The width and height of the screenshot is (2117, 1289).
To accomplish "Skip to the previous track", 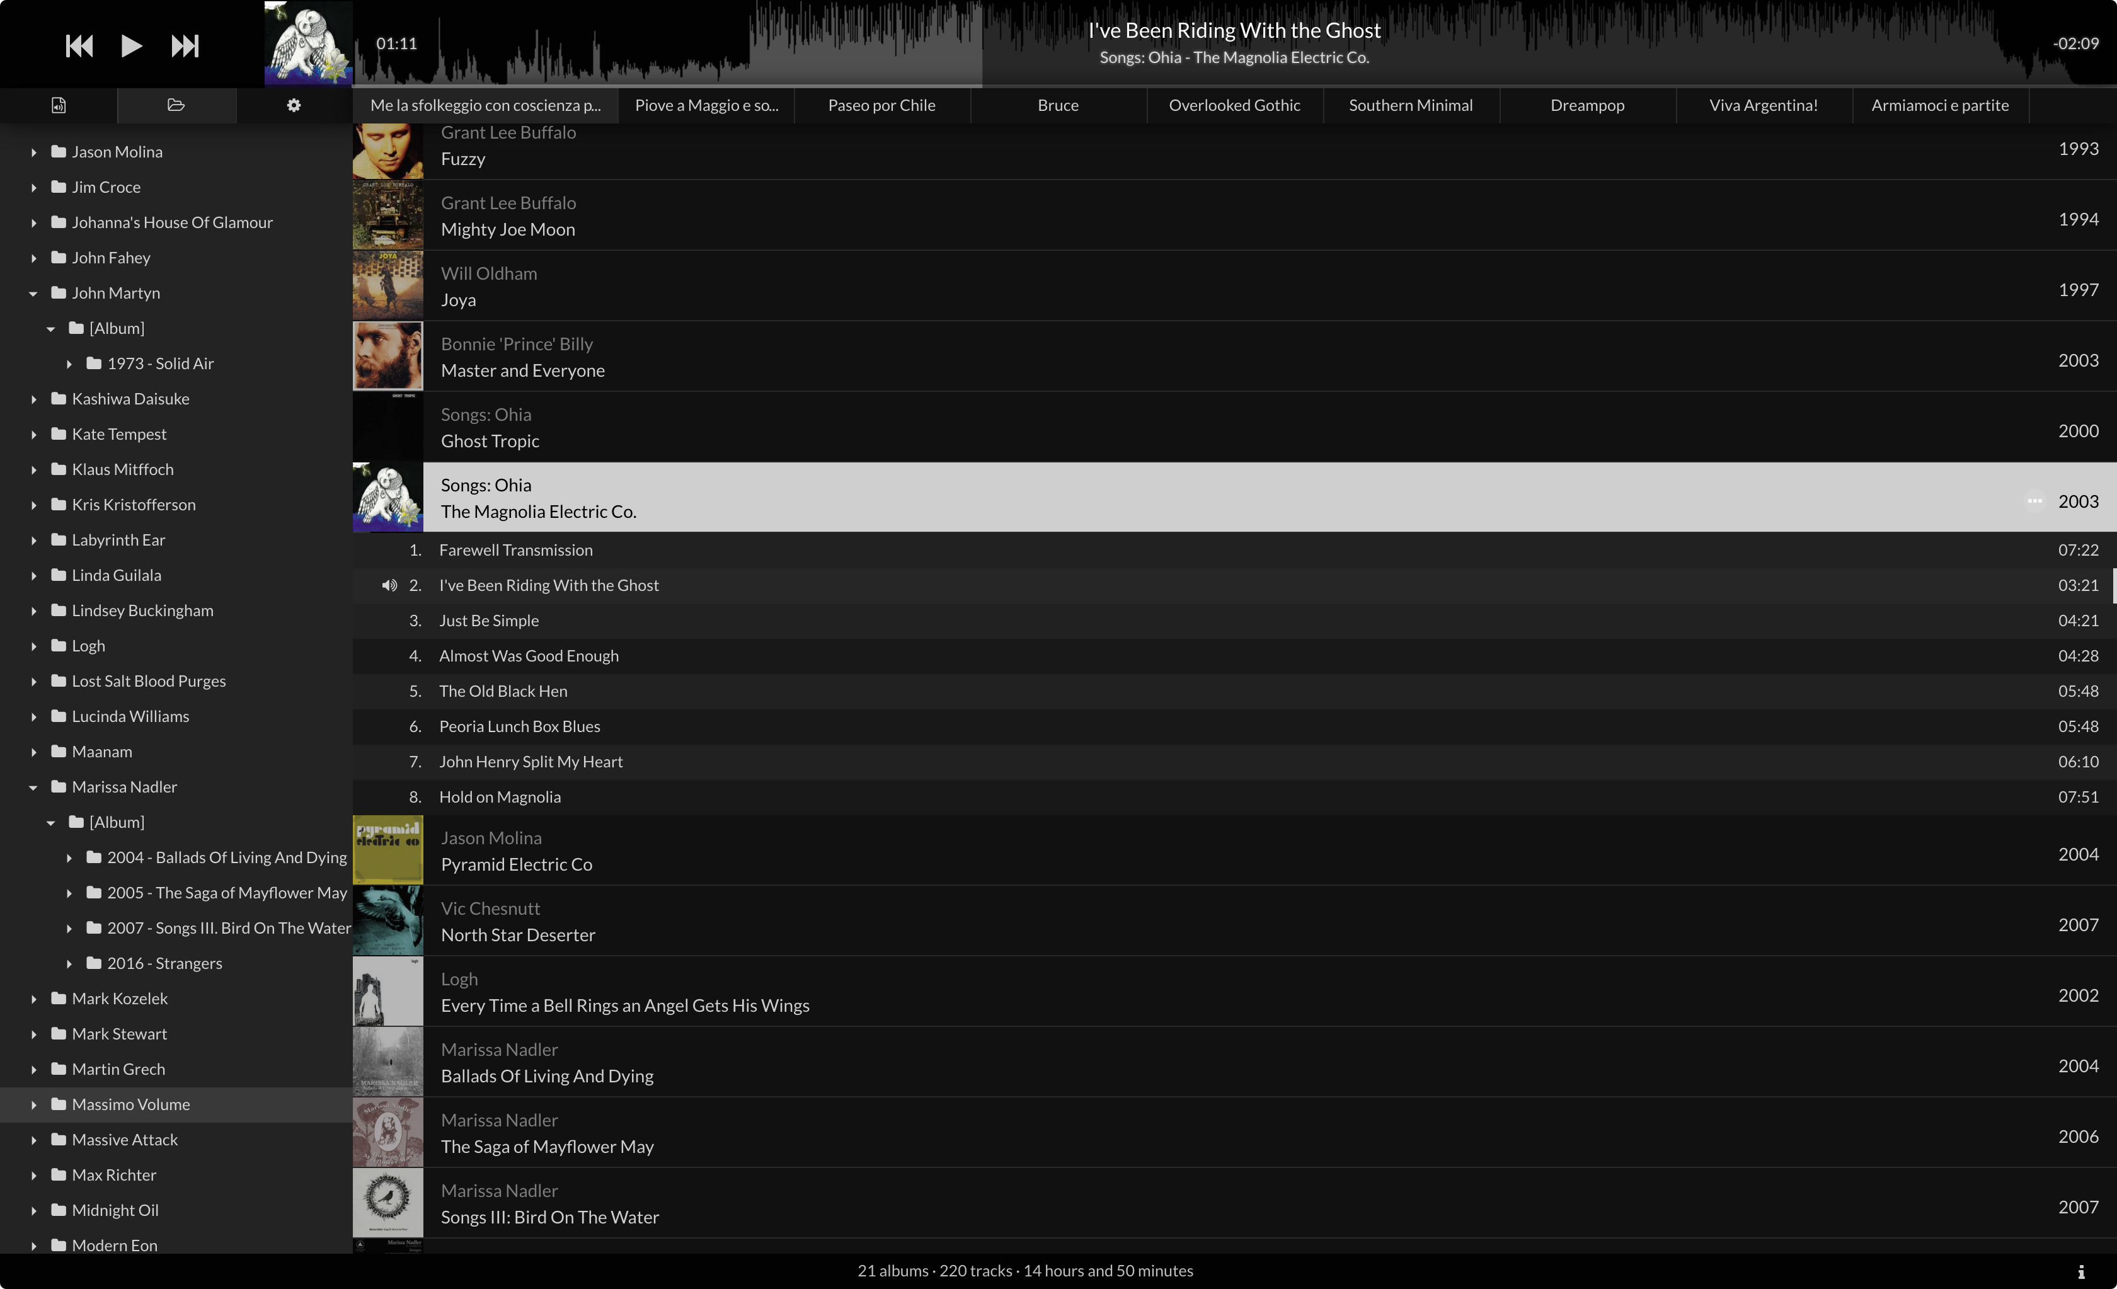I will pos(79,45).
